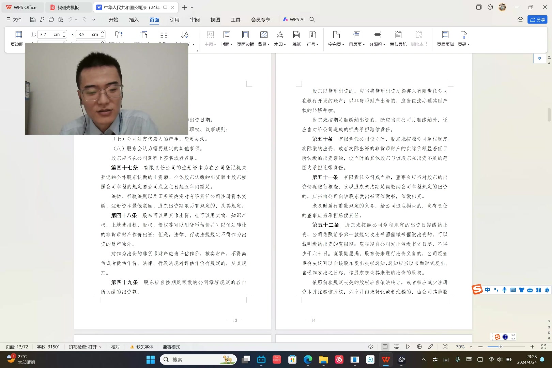The height and width of the screenshot is (368, 552).
Task: Click the 页面边框 page border tool
Action: [245, 39]
